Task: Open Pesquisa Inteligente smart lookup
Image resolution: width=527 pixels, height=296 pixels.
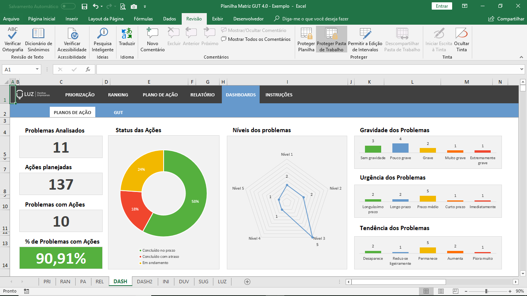Action: (103, 34)
